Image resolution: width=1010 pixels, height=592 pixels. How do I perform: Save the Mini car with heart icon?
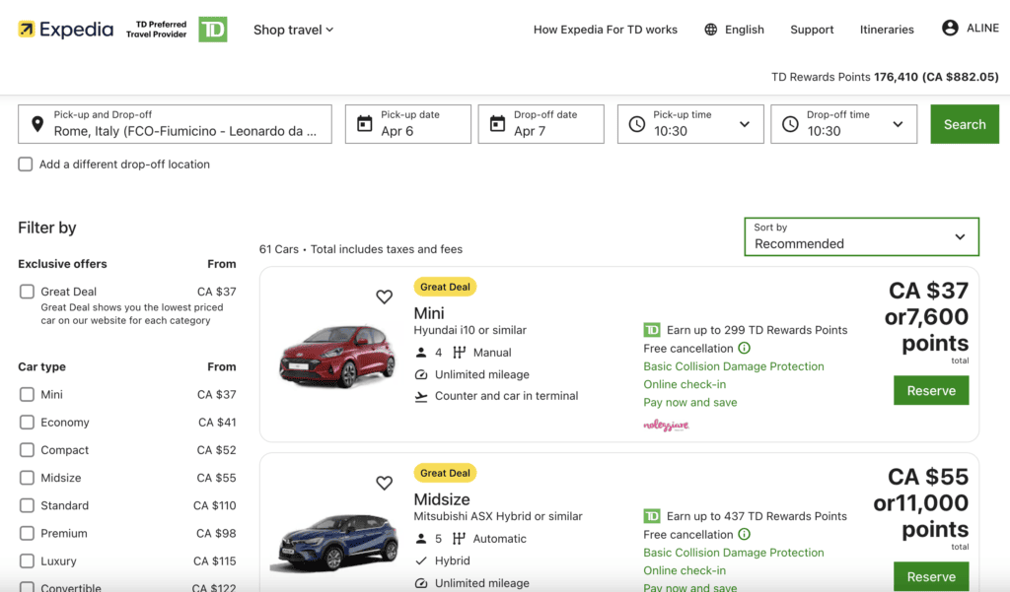coord(385,296)
